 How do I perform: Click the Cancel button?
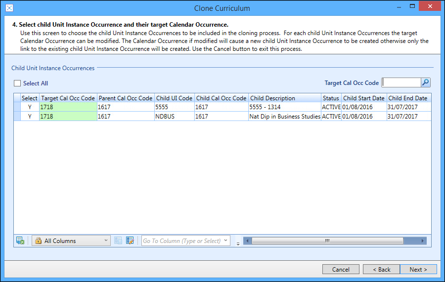(x=341, y=269)
